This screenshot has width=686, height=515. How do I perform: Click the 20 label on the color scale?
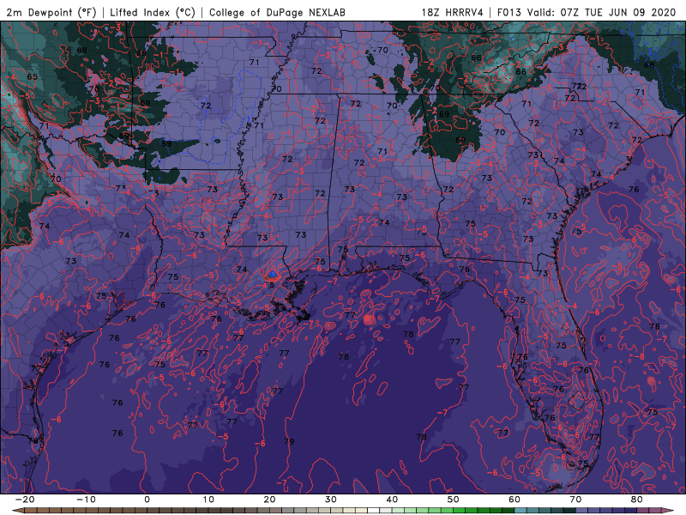click(x=269, y=500)
